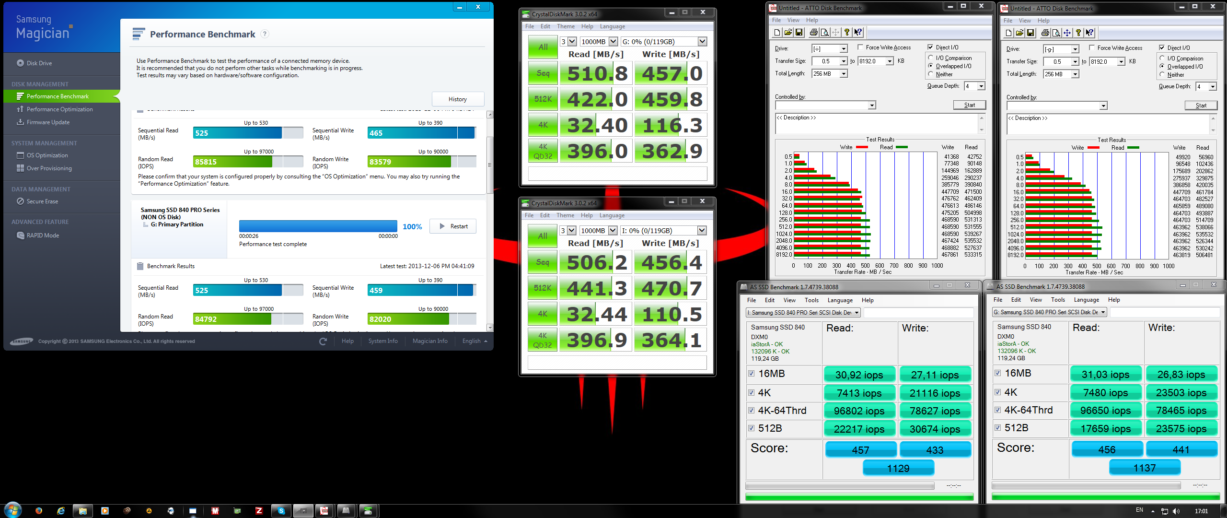Click context help pointer icon in left ATTO

click(858, 32)
